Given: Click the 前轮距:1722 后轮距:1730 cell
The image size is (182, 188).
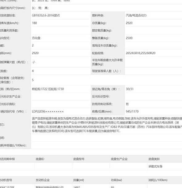Looking at the screenshot, I should point(48,89).
